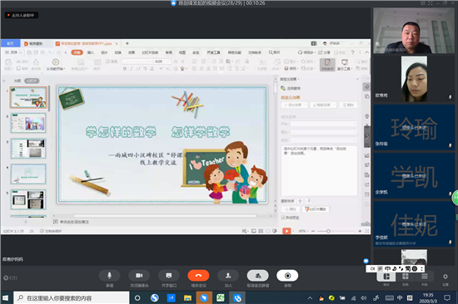Screen dimensions: 458x304
Task: Open the 开发工具 ribbon tab
Action: [x=213, y=52]
